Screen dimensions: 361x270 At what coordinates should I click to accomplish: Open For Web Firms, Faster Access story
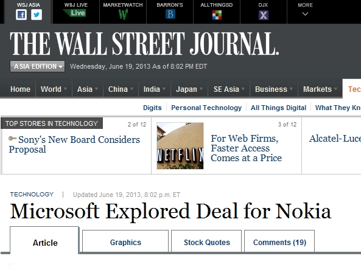246,148
